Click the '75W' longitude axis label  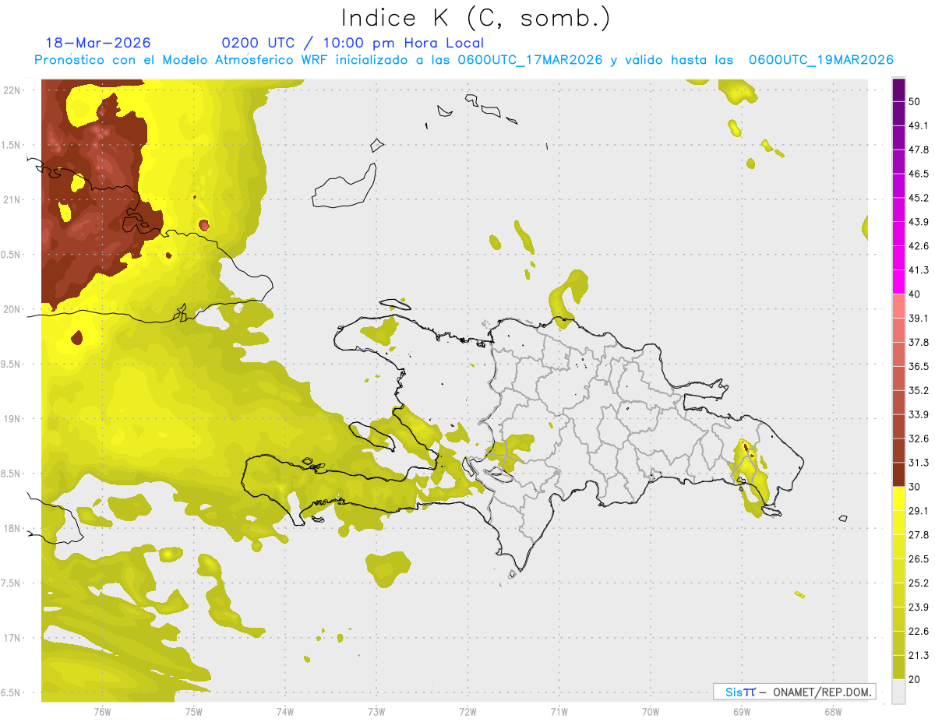click(x=193, y=711)
